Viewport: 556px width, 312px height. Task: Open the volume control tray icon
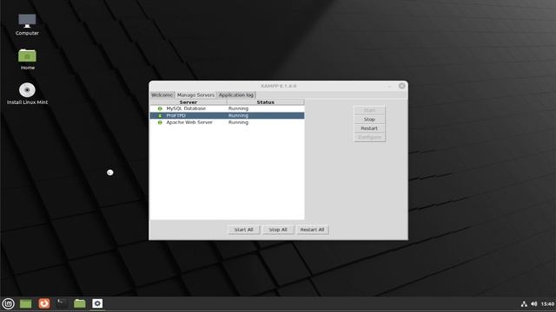tap(534, 304)
